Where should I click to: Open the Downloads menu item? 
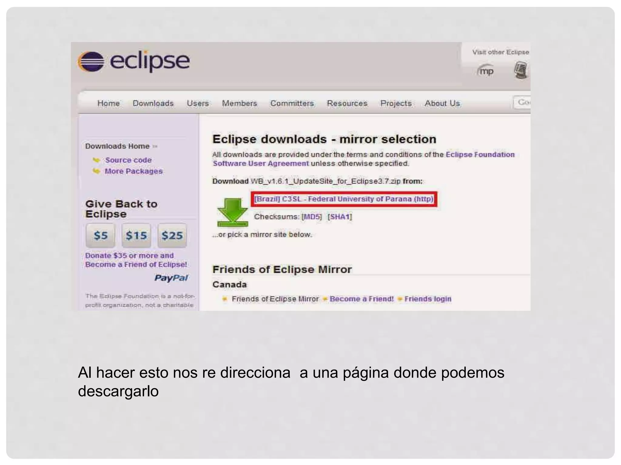click(x=153, y=103)
